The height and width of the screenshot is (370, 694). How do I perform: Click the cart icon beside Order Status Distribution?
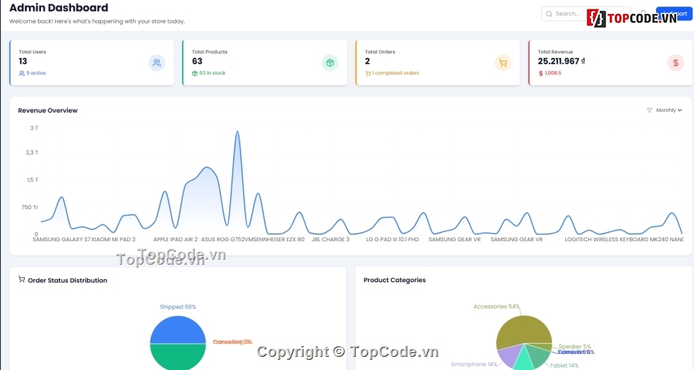pyautogui.click(x=21, y=279)
